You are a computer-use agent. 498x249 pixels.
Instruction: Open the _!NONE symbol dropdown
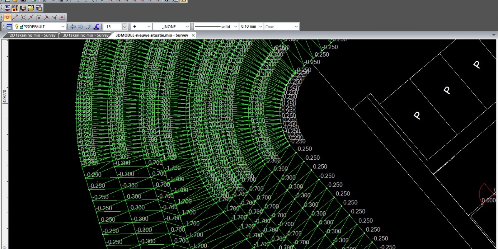(187, 27)
